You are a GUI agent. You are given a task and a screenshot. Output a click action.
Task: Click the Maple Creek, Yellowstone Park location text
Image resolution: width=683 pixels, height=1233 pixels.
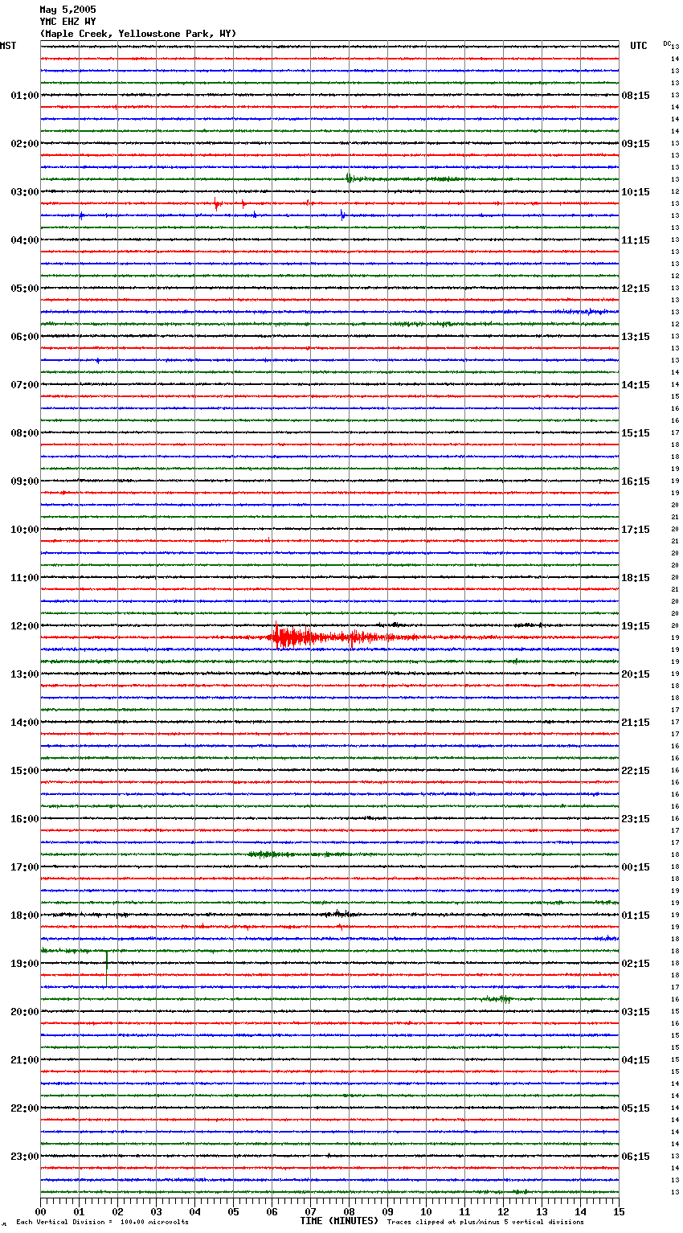[x=138, y=34]
